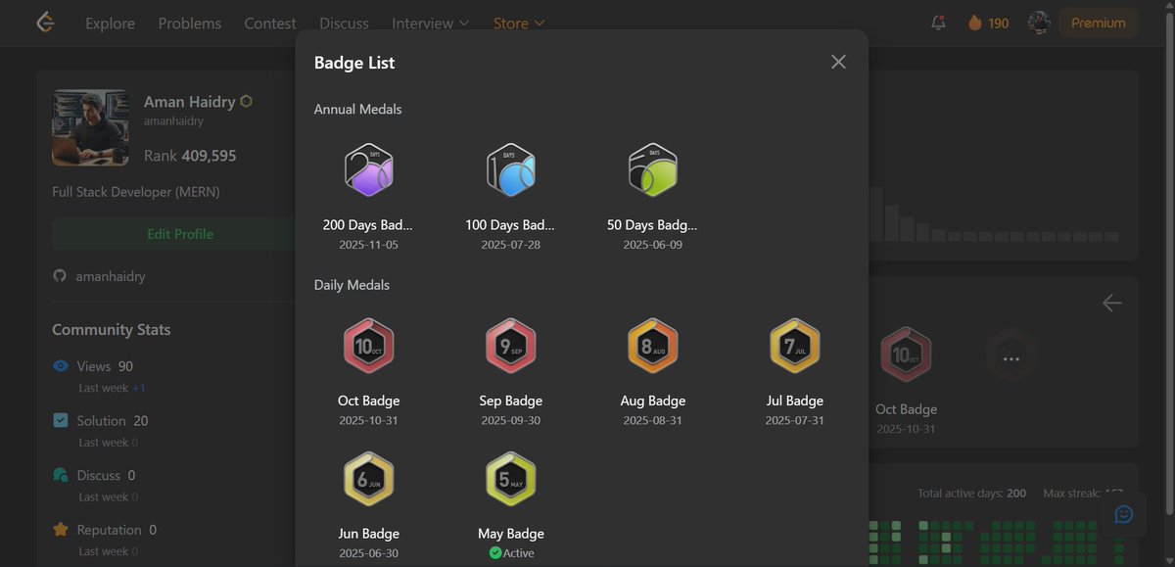Open the Contest page
Image resolution: width=1175 pixels, height=567 pixels.
point(270,23)
